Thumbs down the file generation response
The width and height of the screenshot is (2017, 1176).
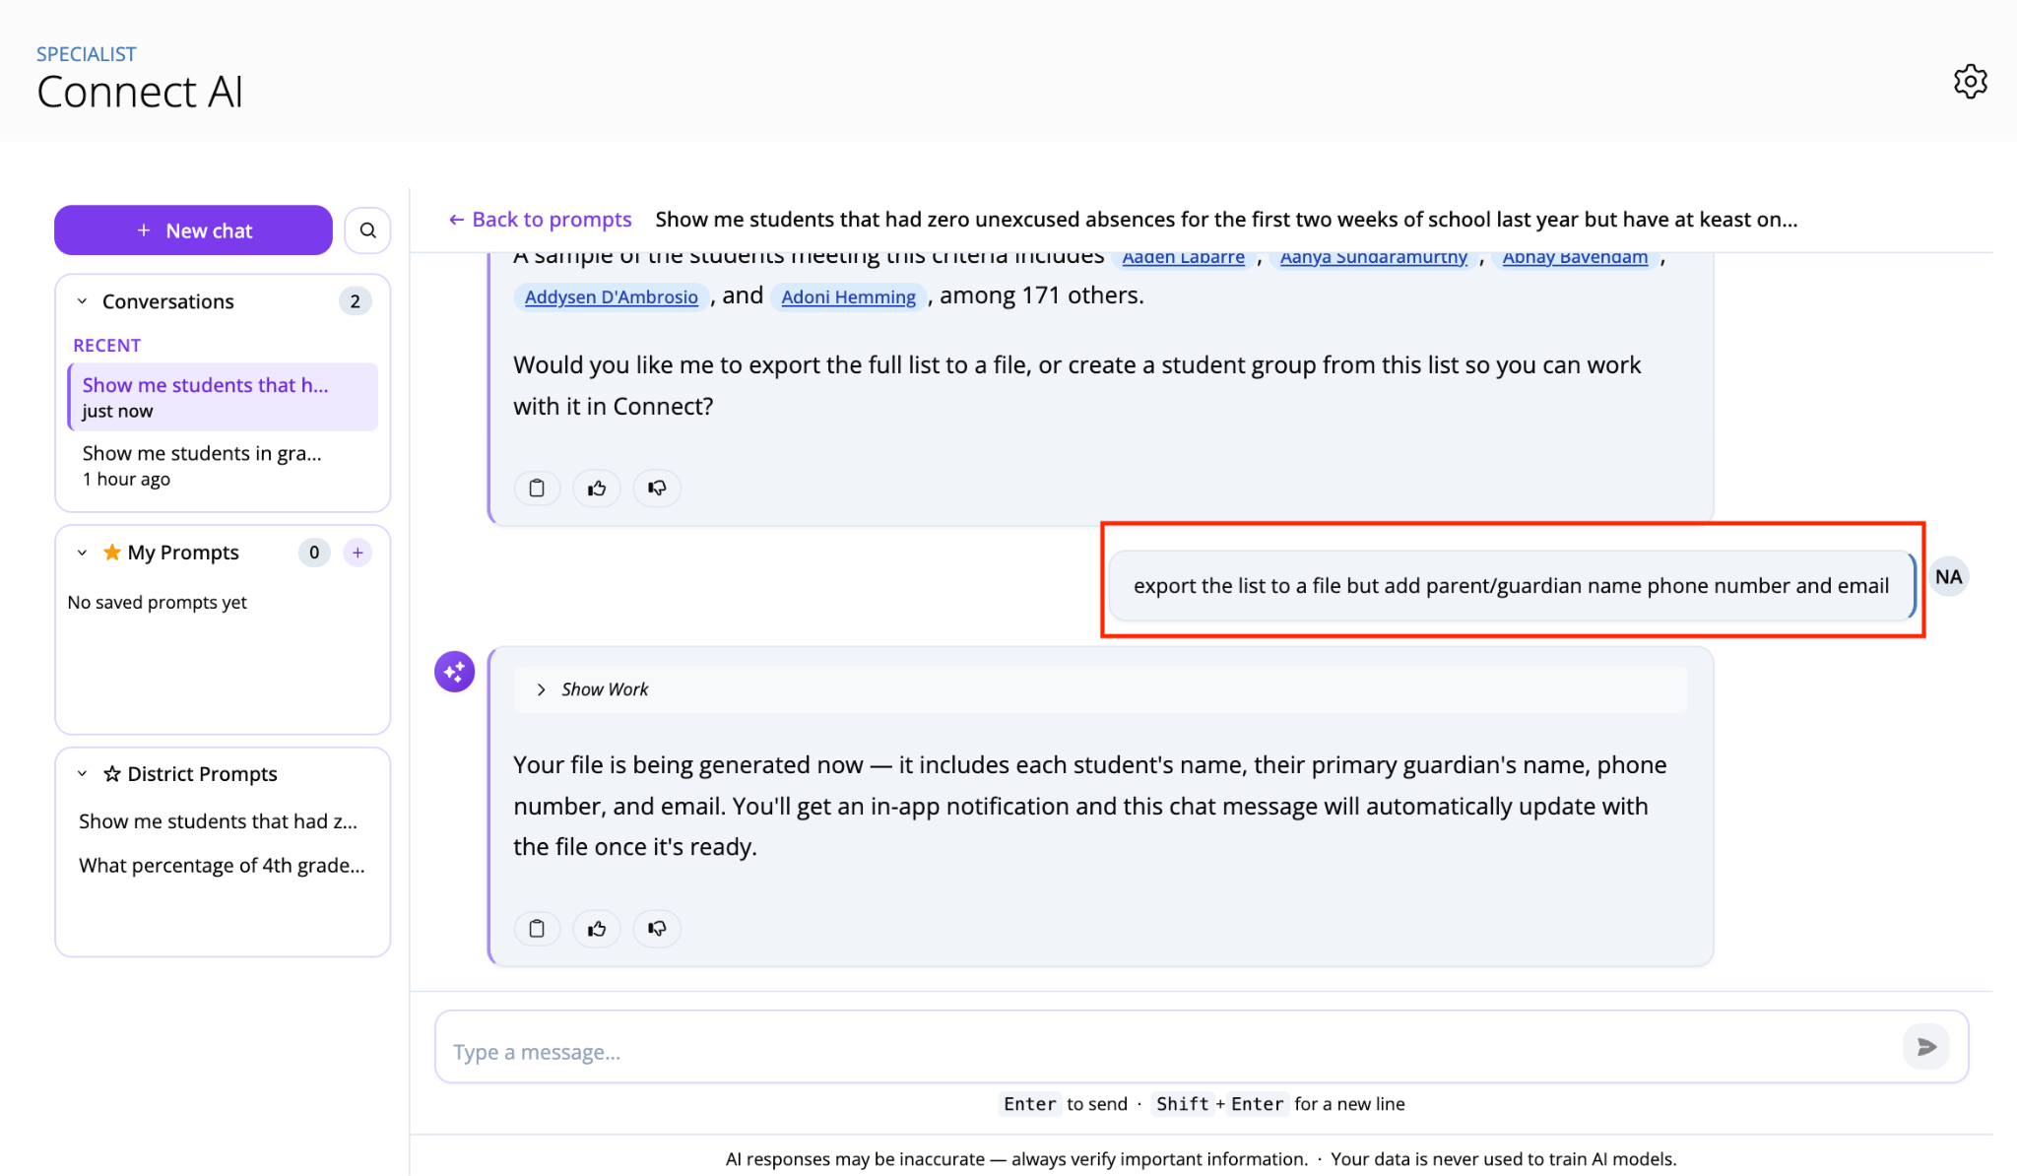657,929
